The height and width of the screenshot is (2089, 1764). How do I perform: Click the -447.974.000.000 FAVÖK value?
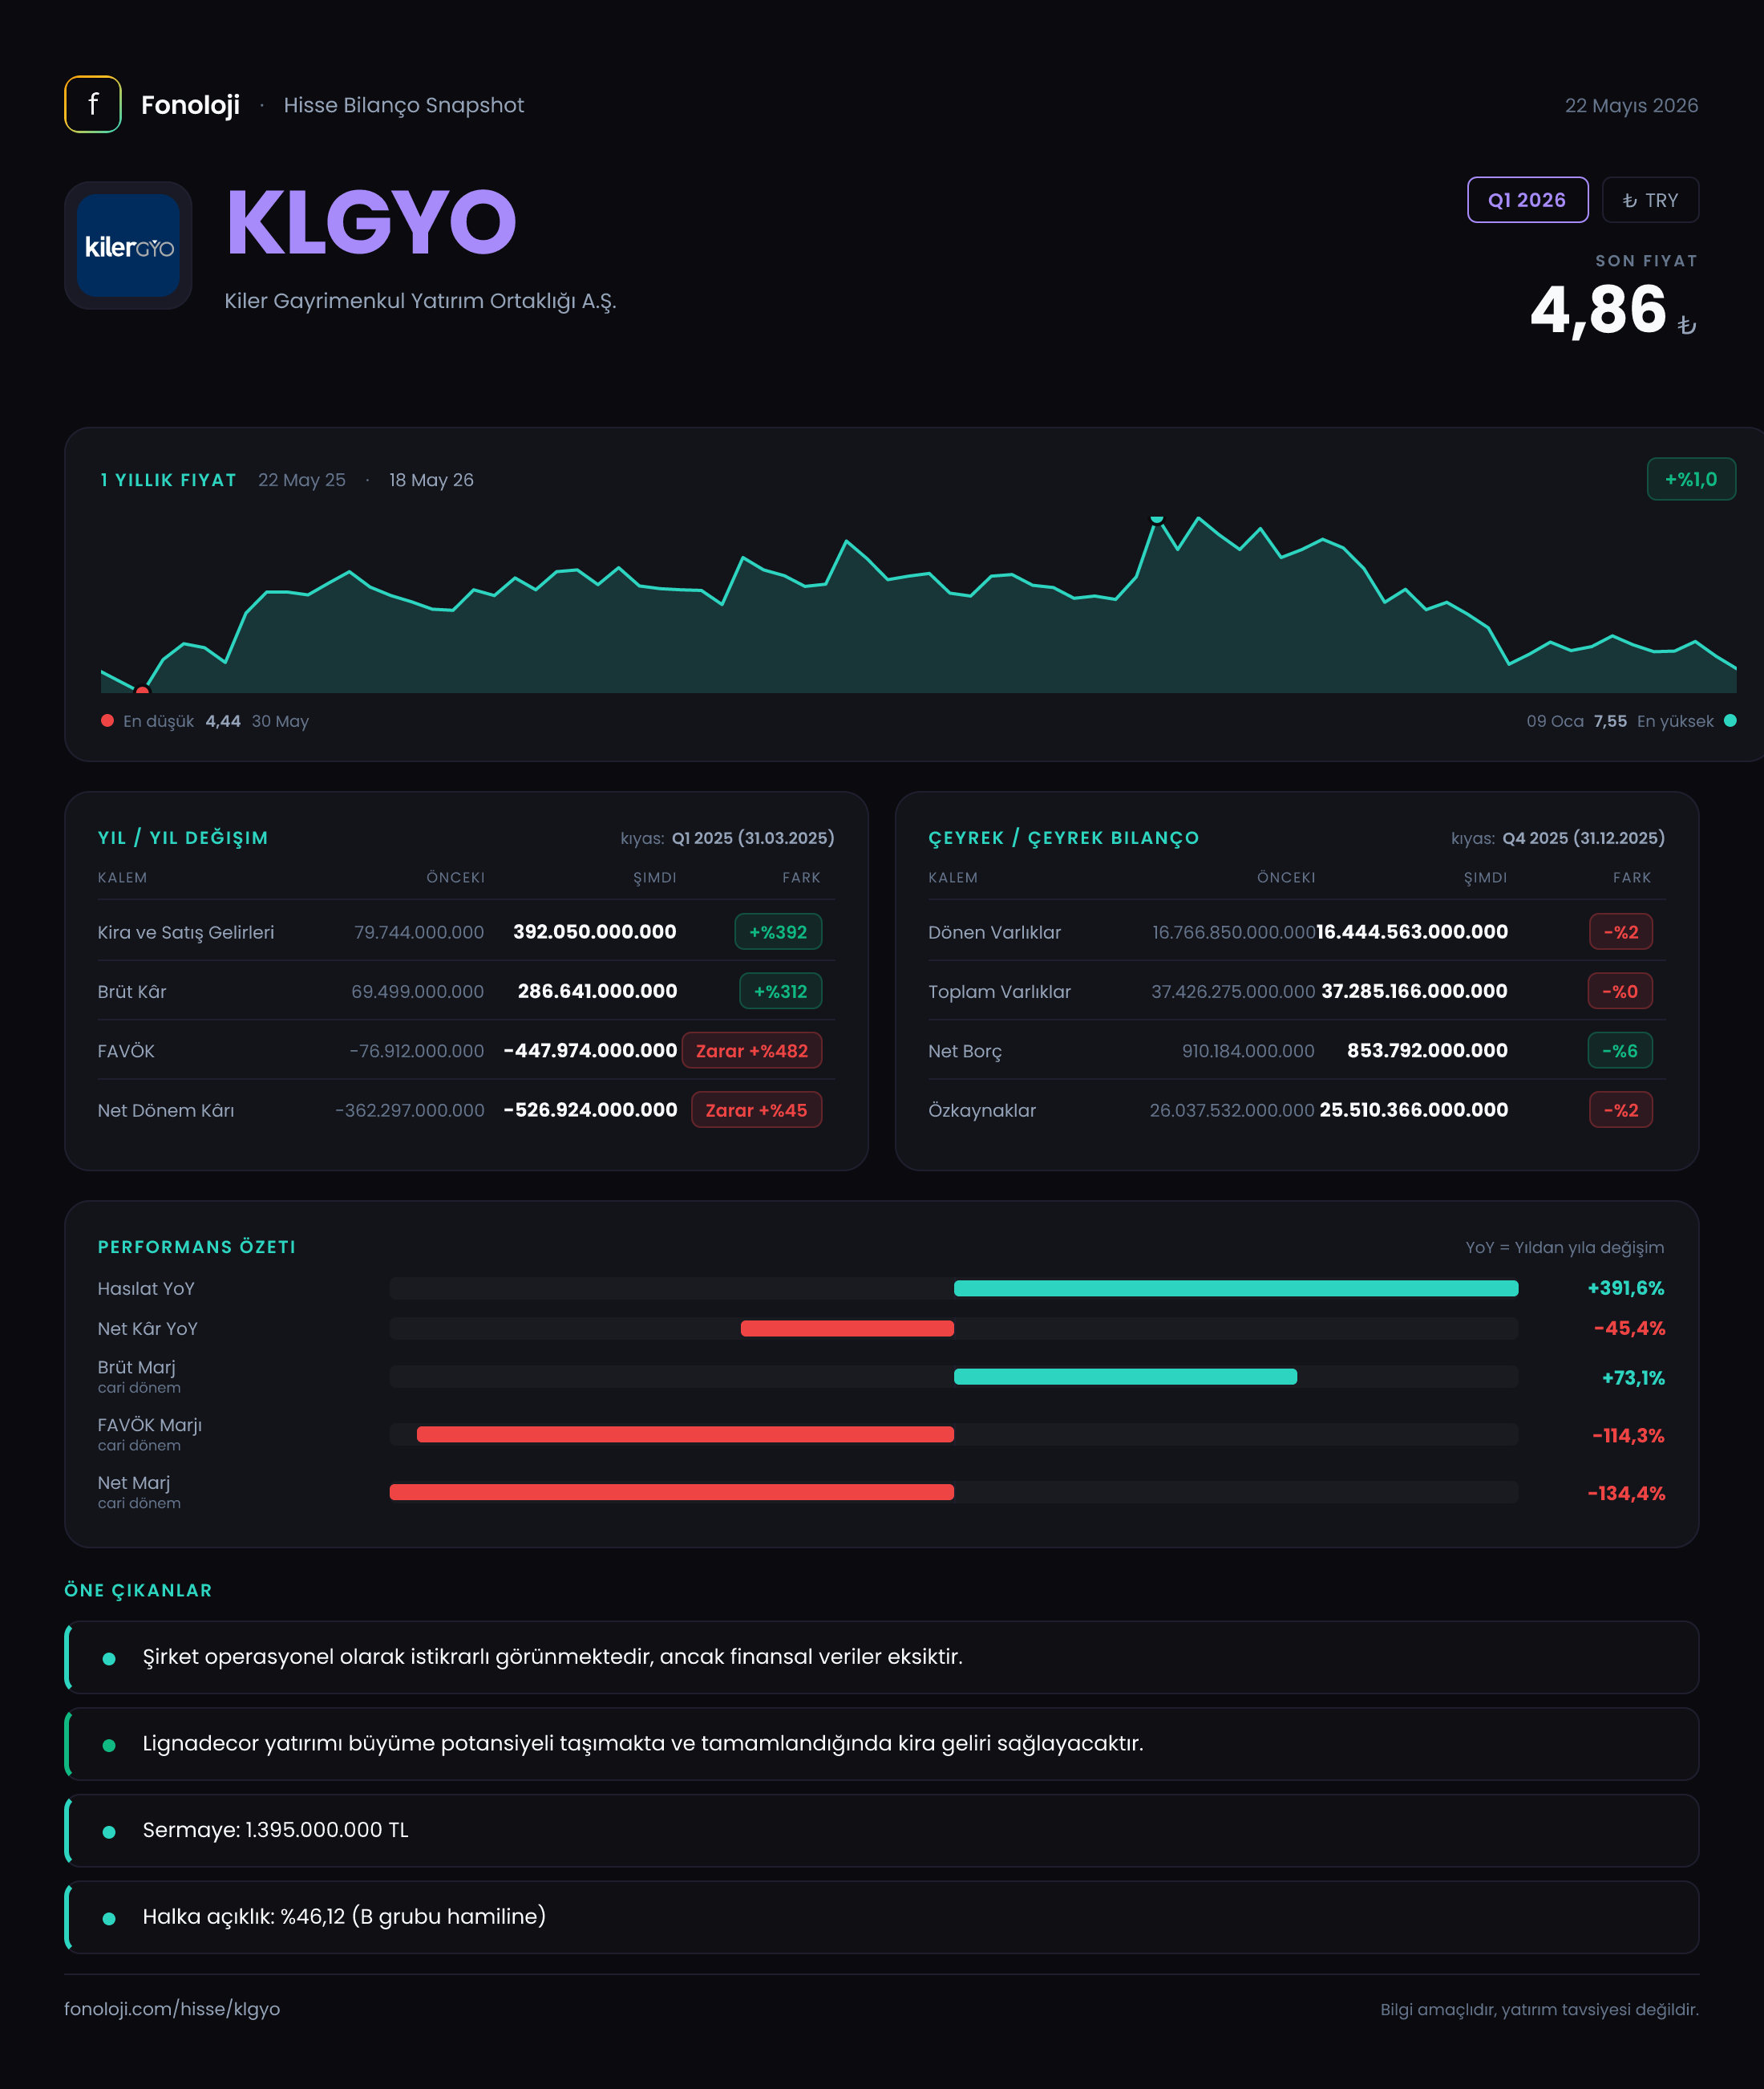point(590,1050)
